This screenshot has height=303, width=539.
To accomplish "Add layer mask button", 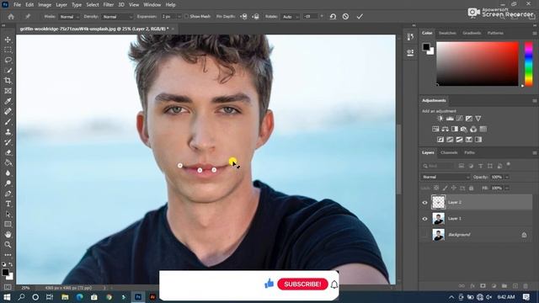I will click(483, 286).
